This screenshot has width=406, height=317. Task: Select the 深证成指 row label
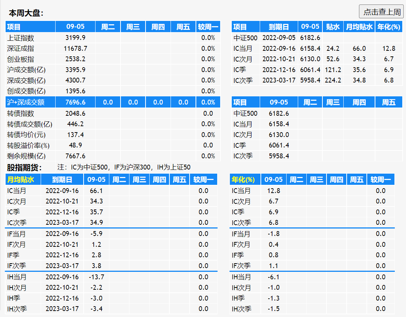[x=21, y=49]
